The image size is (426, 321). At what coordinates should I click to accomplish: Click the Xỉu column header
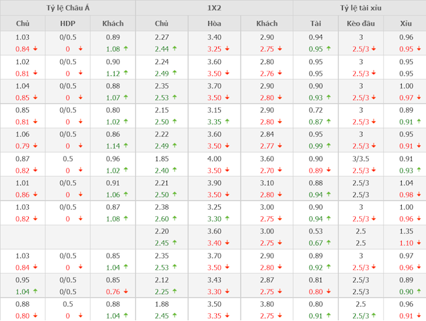(x=406, y=24)
